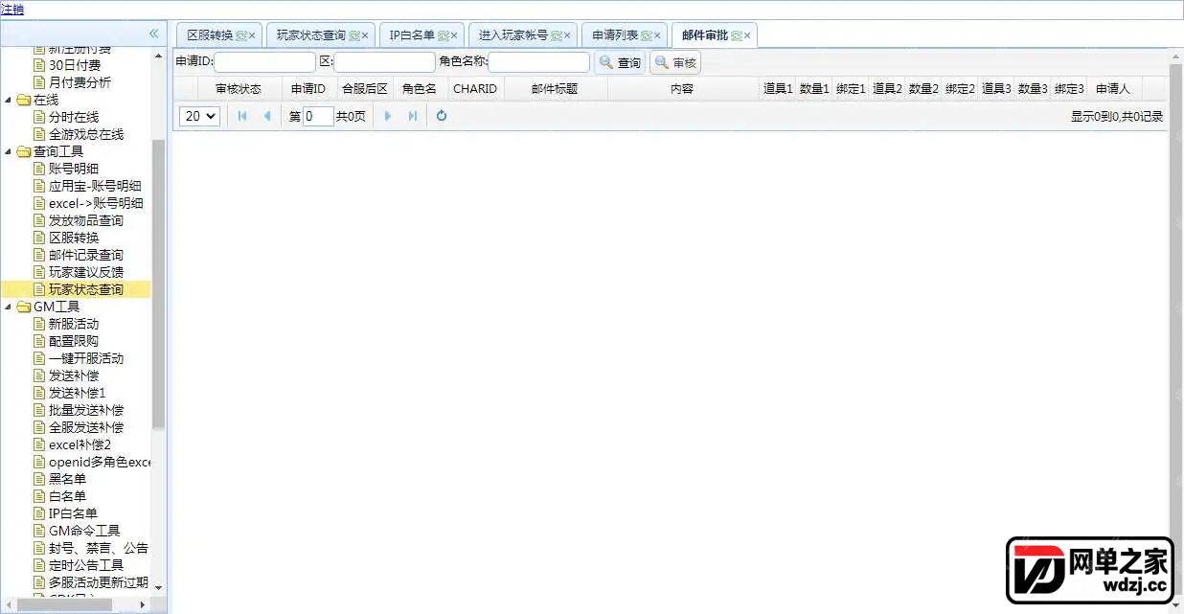Screen dimensions: 1184x614
Task: Close the 邮件审批 tab
Action: [747, 35]
